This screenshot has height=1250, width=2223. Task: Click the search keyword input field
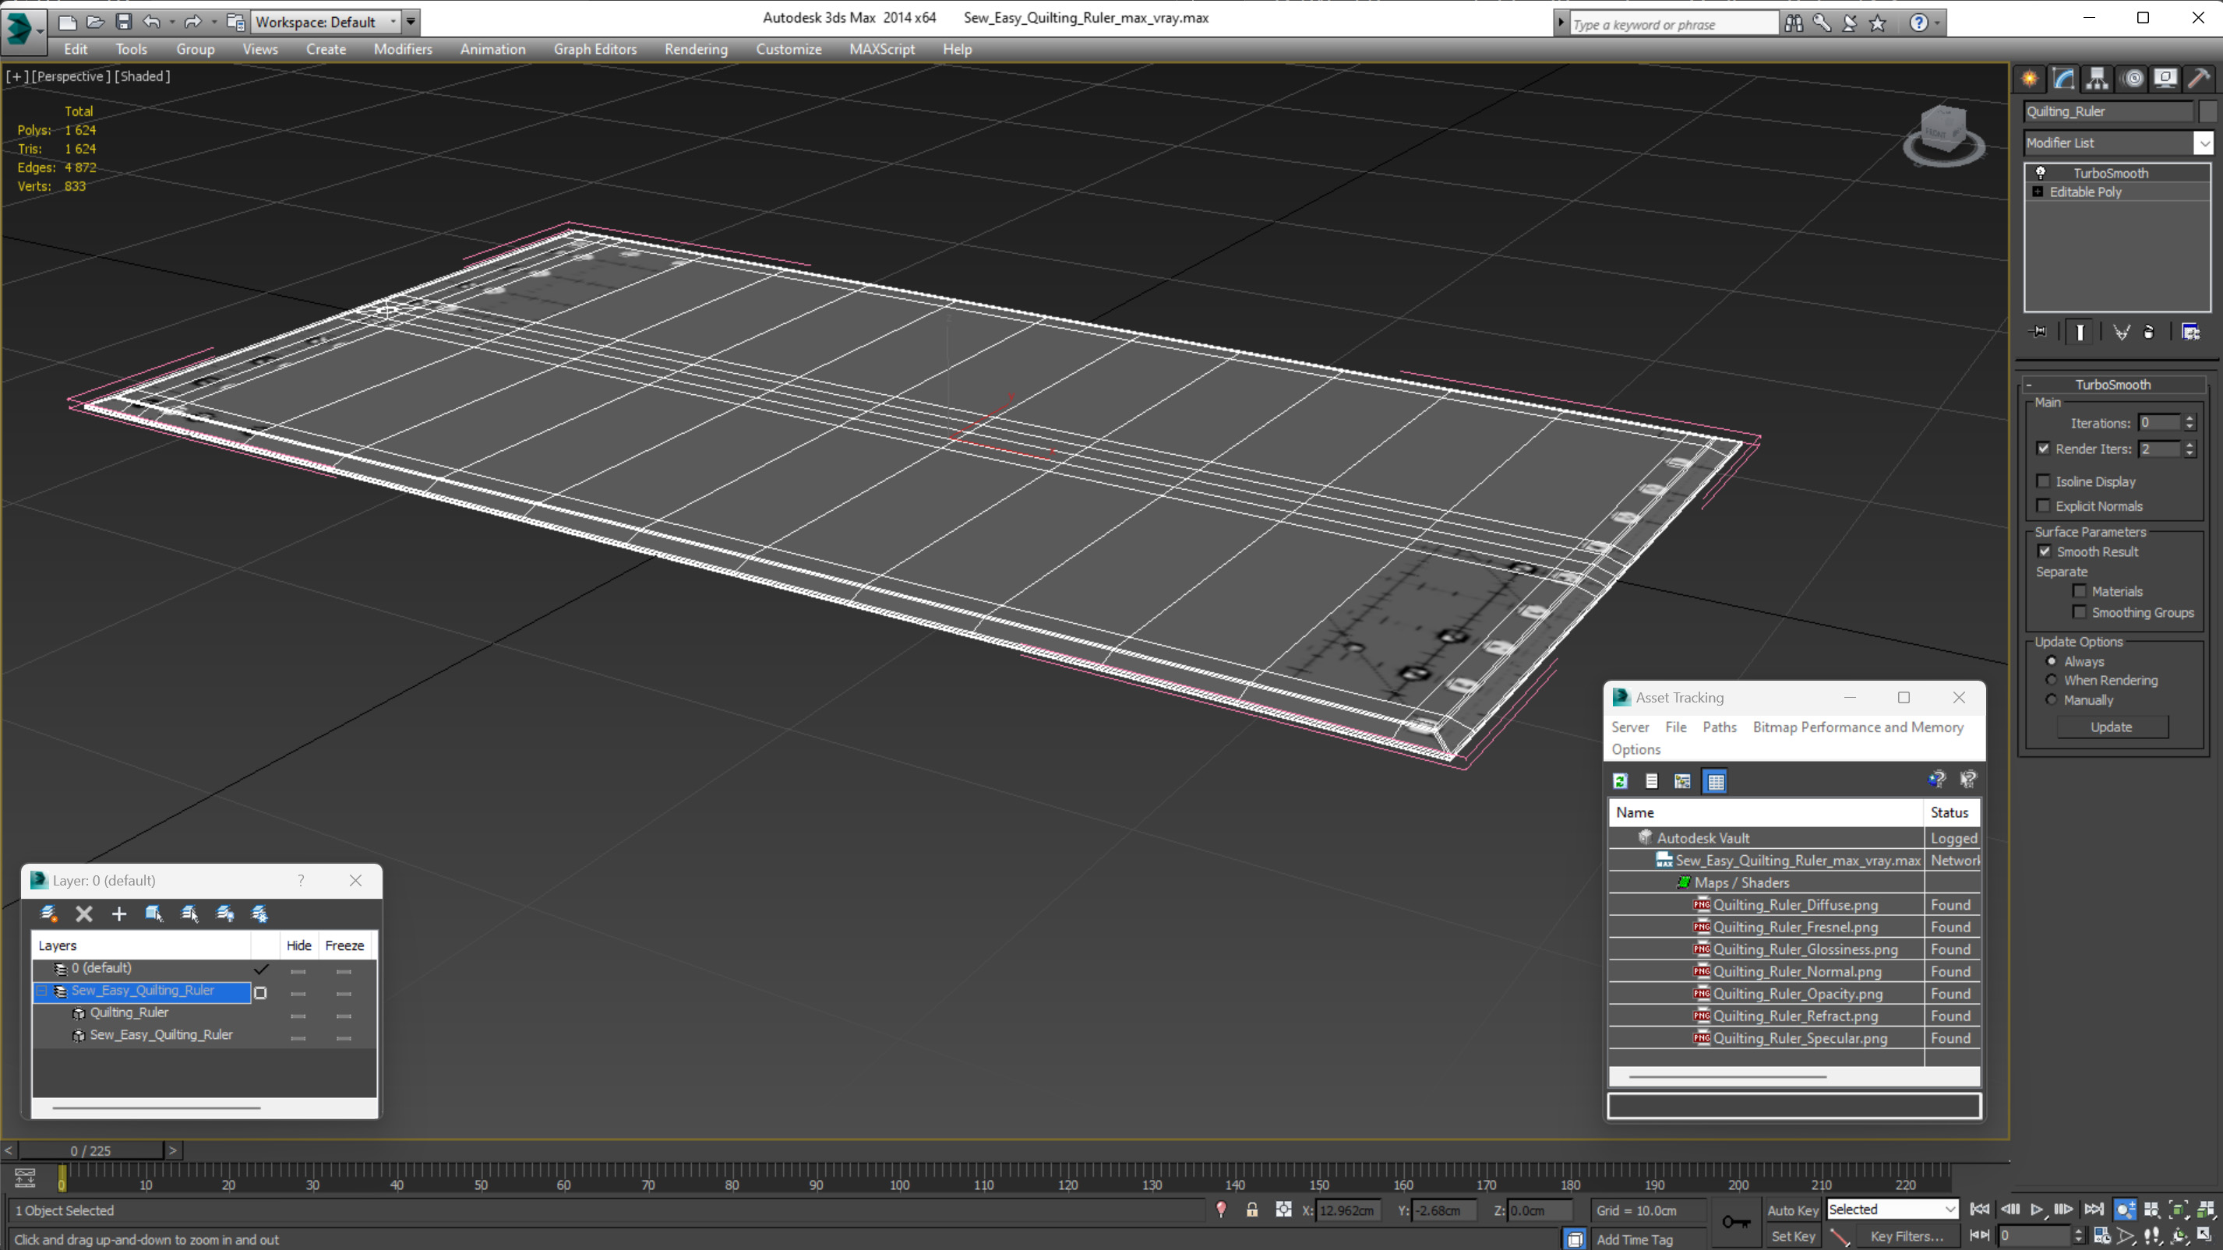(1674, 24)
